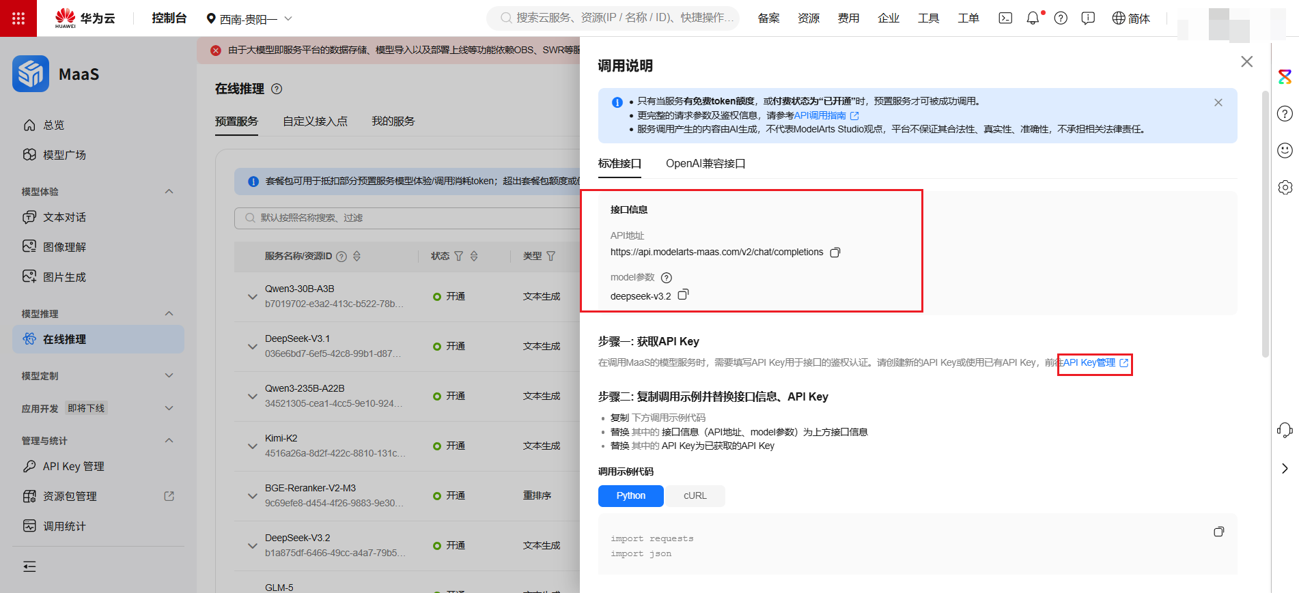Collapse the left sidebar menu

[29, 566]
